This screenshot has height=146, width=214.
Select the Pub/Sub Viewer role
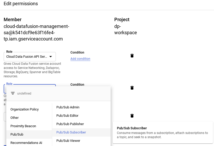pos(68,141)
